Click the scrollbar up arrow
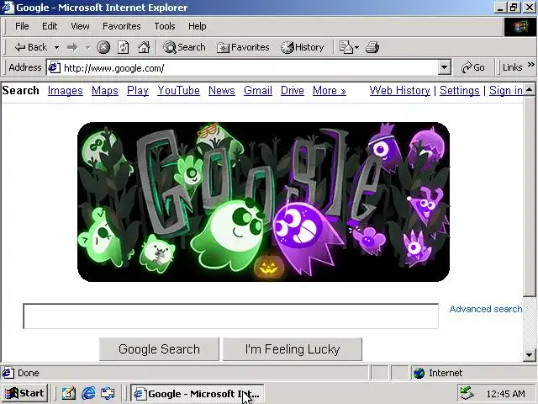The width and height of the screenshot is (538, 404). point(530,90)
